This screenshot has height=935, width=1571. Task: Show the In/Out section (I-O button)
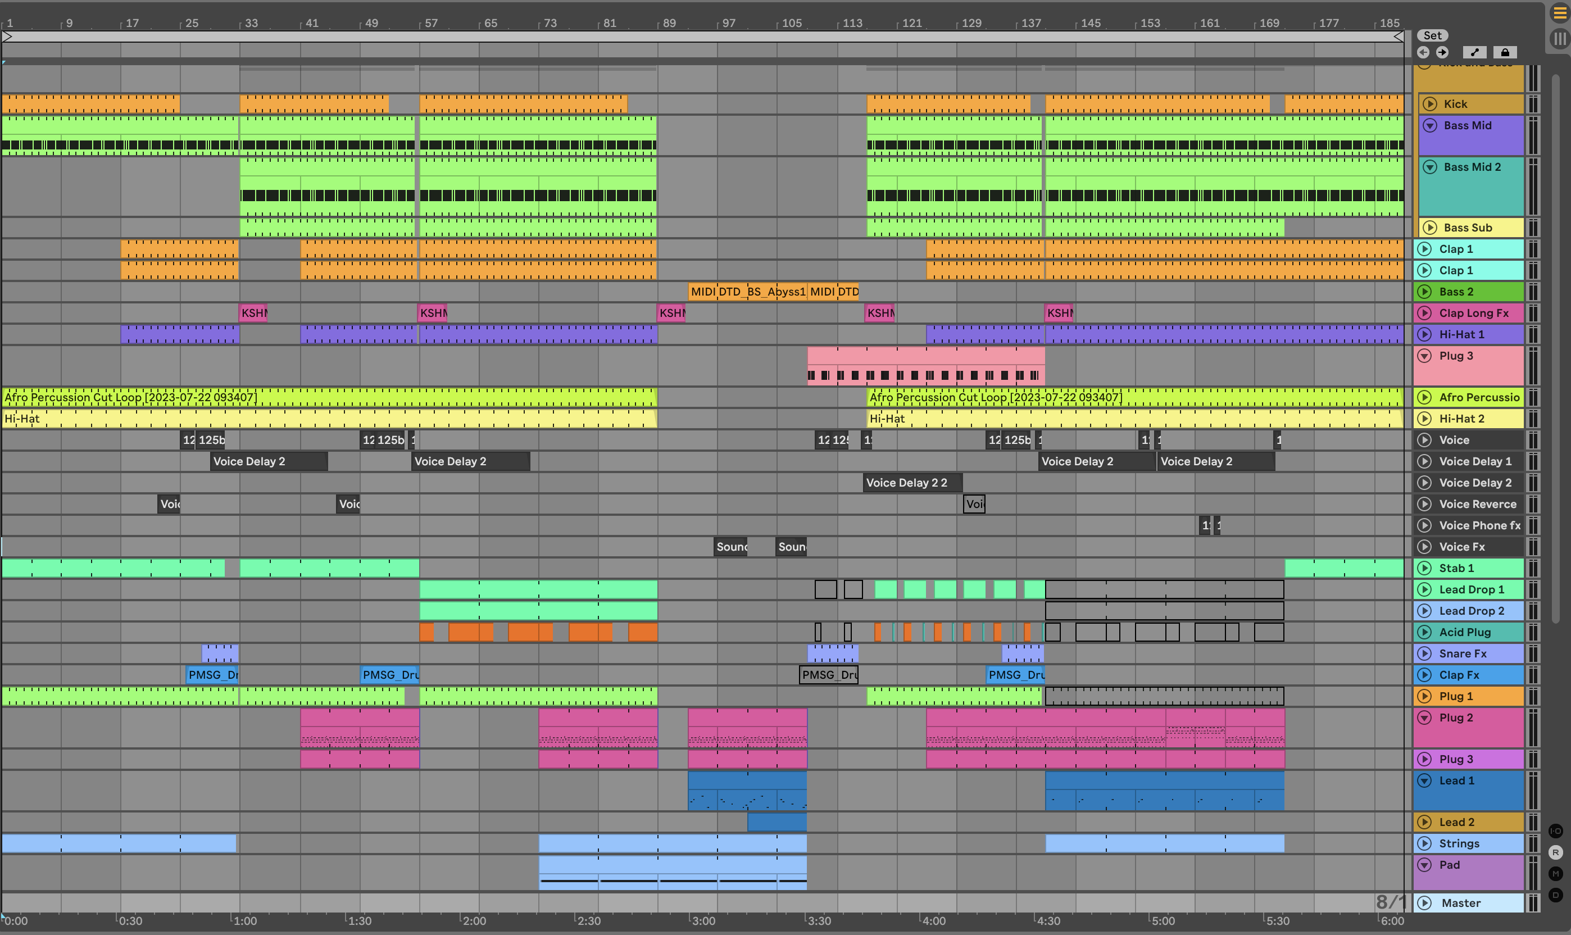pos(1555,830)
